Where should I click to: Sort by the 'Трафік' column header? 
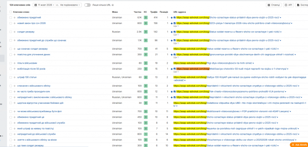[x=154, y=12]
